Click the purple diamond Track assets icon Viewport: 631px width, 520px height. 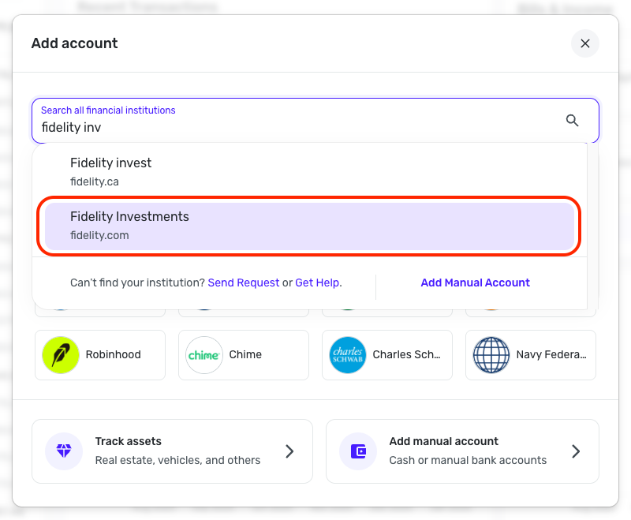pos(64,451)
